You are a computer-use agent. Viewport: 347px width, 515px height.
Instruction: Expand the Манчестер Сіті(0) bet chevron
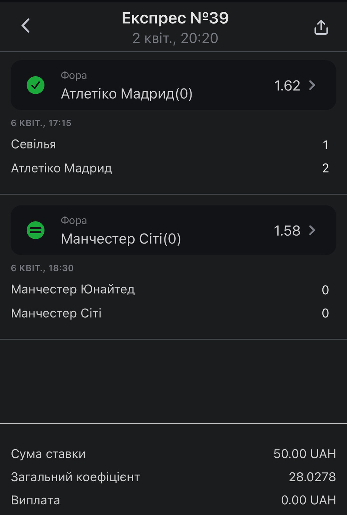[312, 230]
